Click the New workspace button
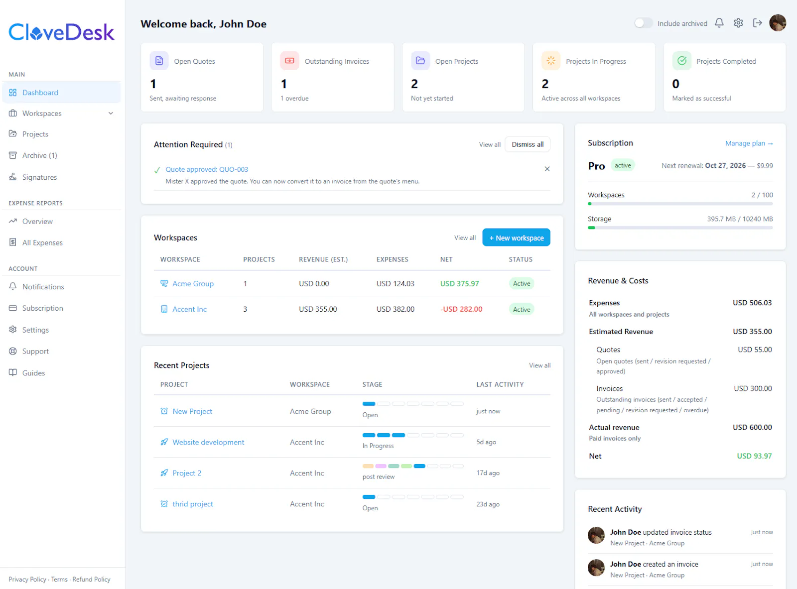 [516, 237]
